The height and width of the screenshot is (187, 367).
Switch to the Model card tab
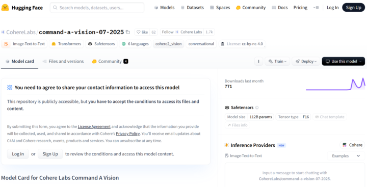click(x=20, y=61)
